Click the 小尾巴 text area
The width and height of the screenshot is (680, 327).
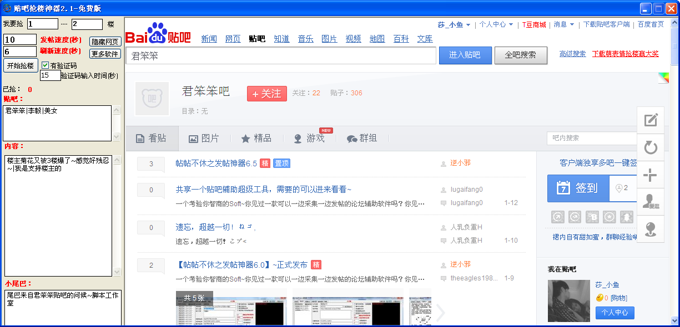(63, 307)
